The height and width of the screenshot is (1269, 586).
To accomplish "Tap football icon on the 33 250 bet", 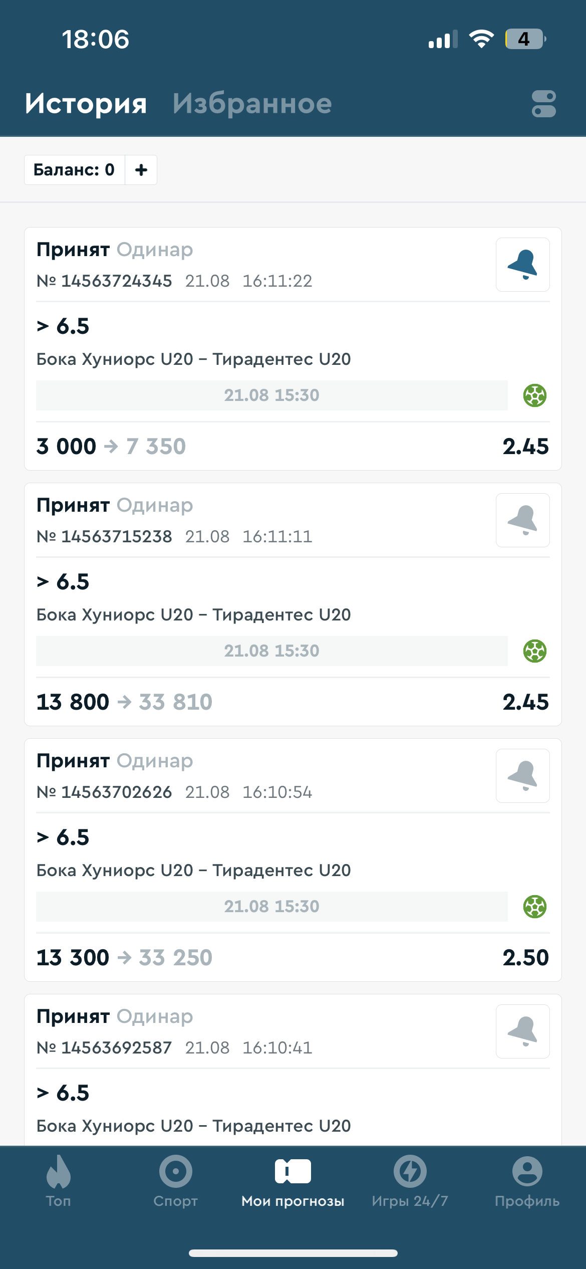I will (535, 907).
